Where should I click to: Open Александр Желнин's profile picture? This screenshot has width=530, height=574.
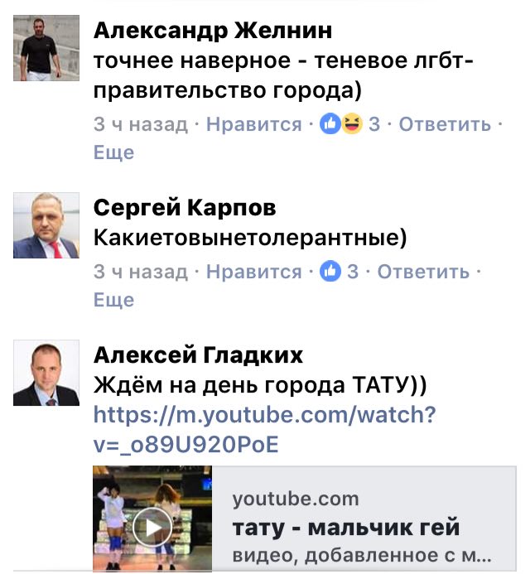[x=46, y=48]
